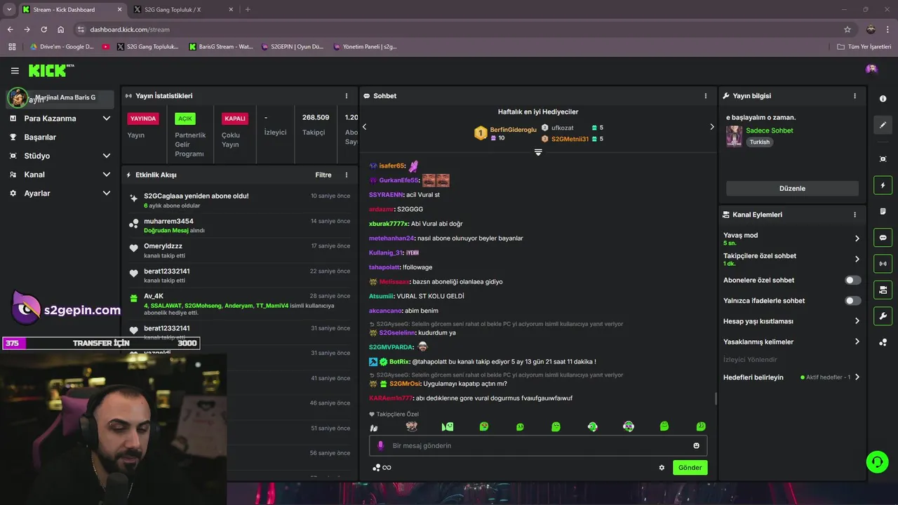The height and width of the screenshot is (505, 898).
Task: Click the note page icon in right sidebar
Action: tap(883, 211)
